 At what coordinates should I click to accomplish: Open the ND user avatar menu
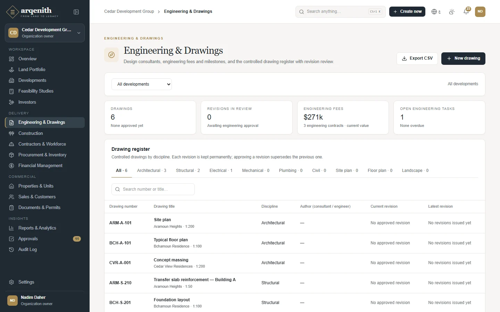[x=480, y=11]
